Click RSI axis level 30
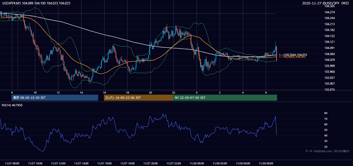This screenshot has width=353, height=166. (326, 141)
